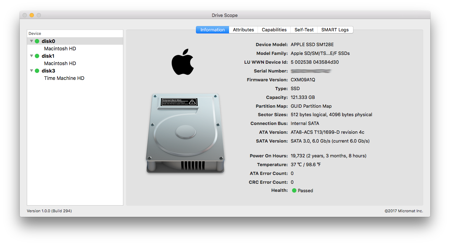Select disk3 in the device list
450x245 pixels.
[75, 71]
